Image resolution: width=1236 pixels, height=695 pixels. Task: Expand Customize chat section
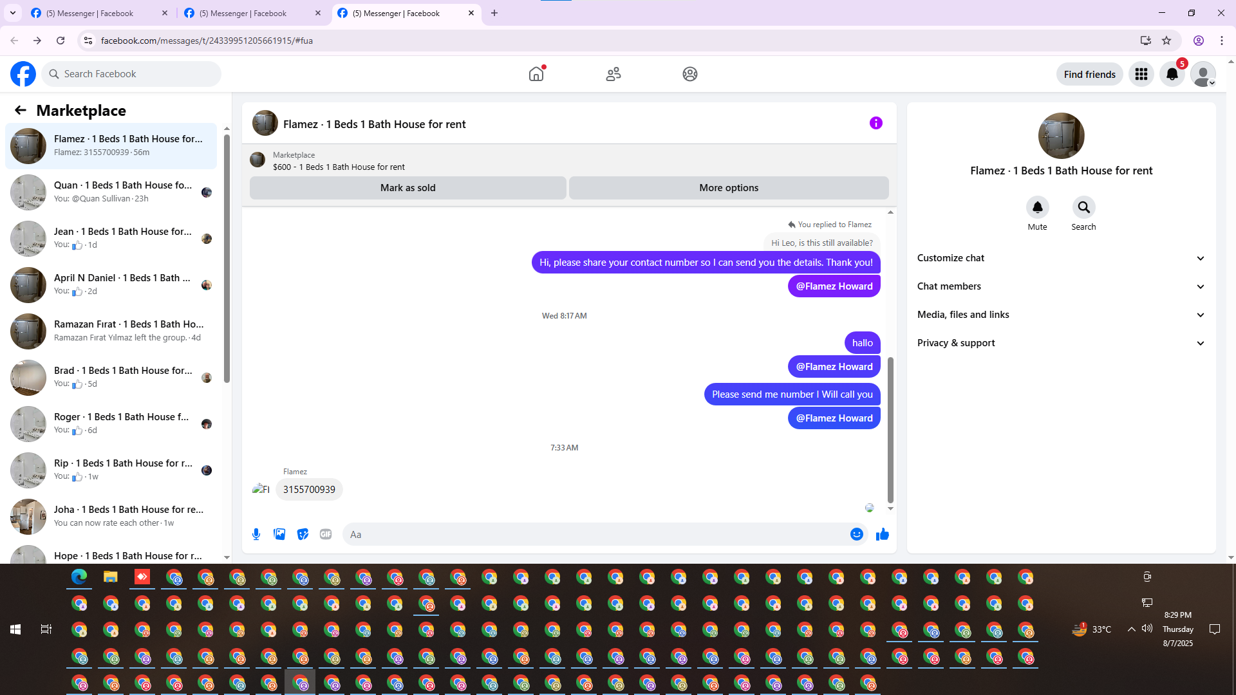click(x=1061, y=258)
